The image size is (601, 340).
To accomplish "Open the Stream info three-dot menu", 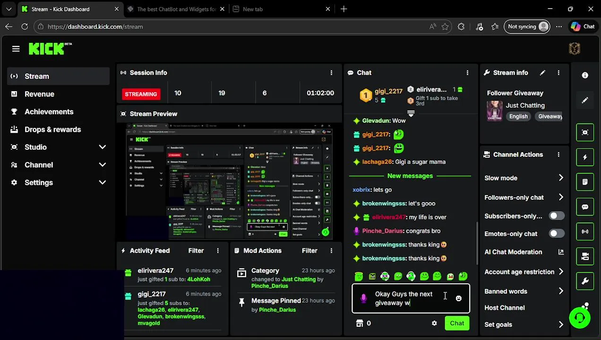I will click(558, 73).
